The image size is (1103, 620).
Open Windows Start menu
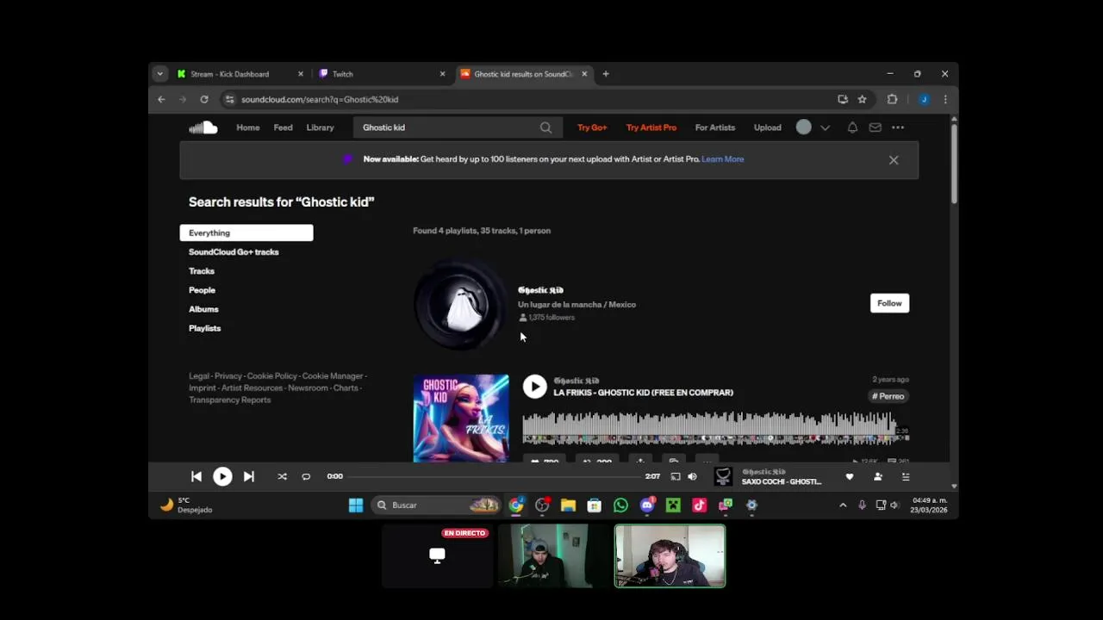356,505
